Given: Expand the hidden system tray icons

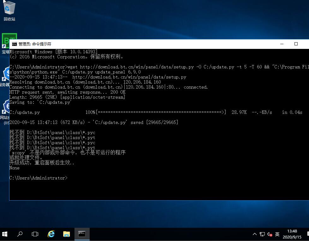Looking at the screenshot, I should click(x=255, y=234).
